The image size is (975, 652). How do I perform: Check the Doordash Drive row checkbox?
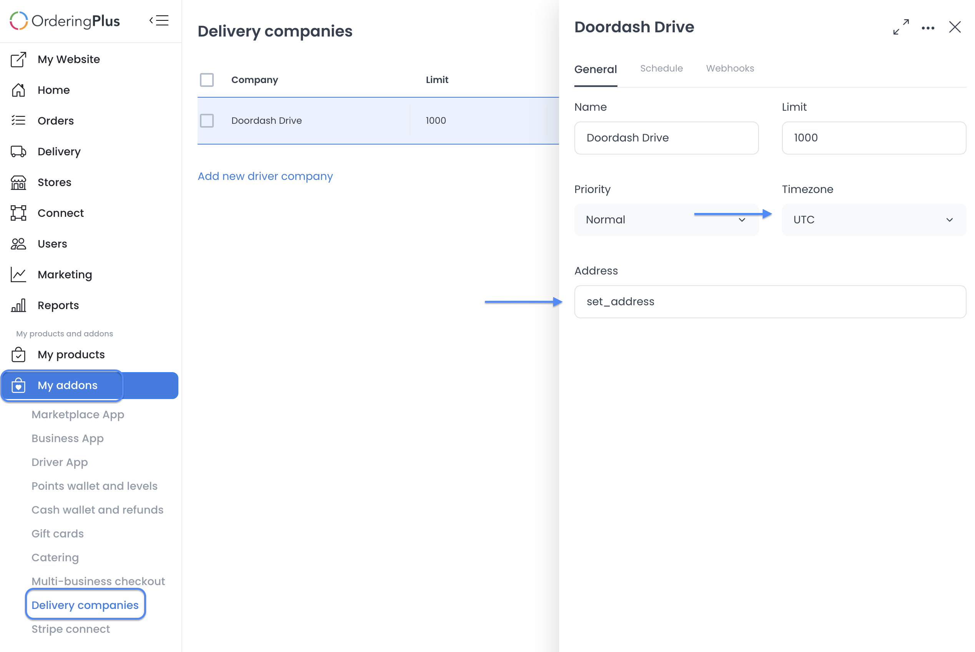pos(206,121)
